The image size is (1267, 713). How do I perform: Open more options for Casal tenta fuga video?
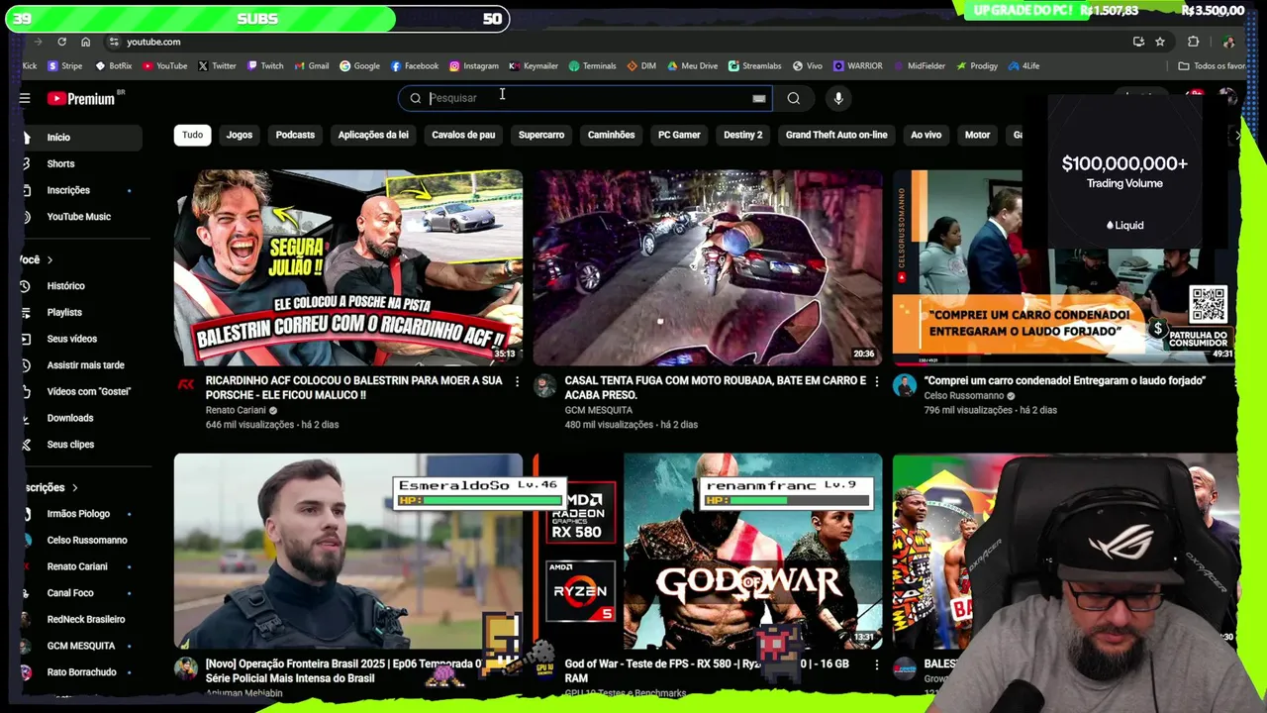coord(876,381)
